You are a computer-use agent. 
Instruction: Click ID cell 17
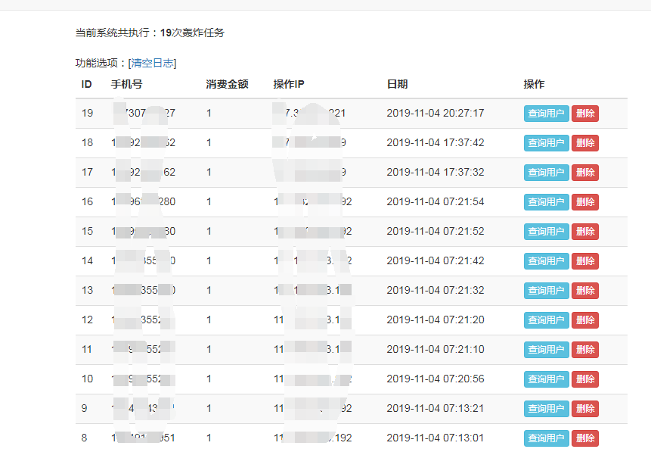(x=87, y=172)
